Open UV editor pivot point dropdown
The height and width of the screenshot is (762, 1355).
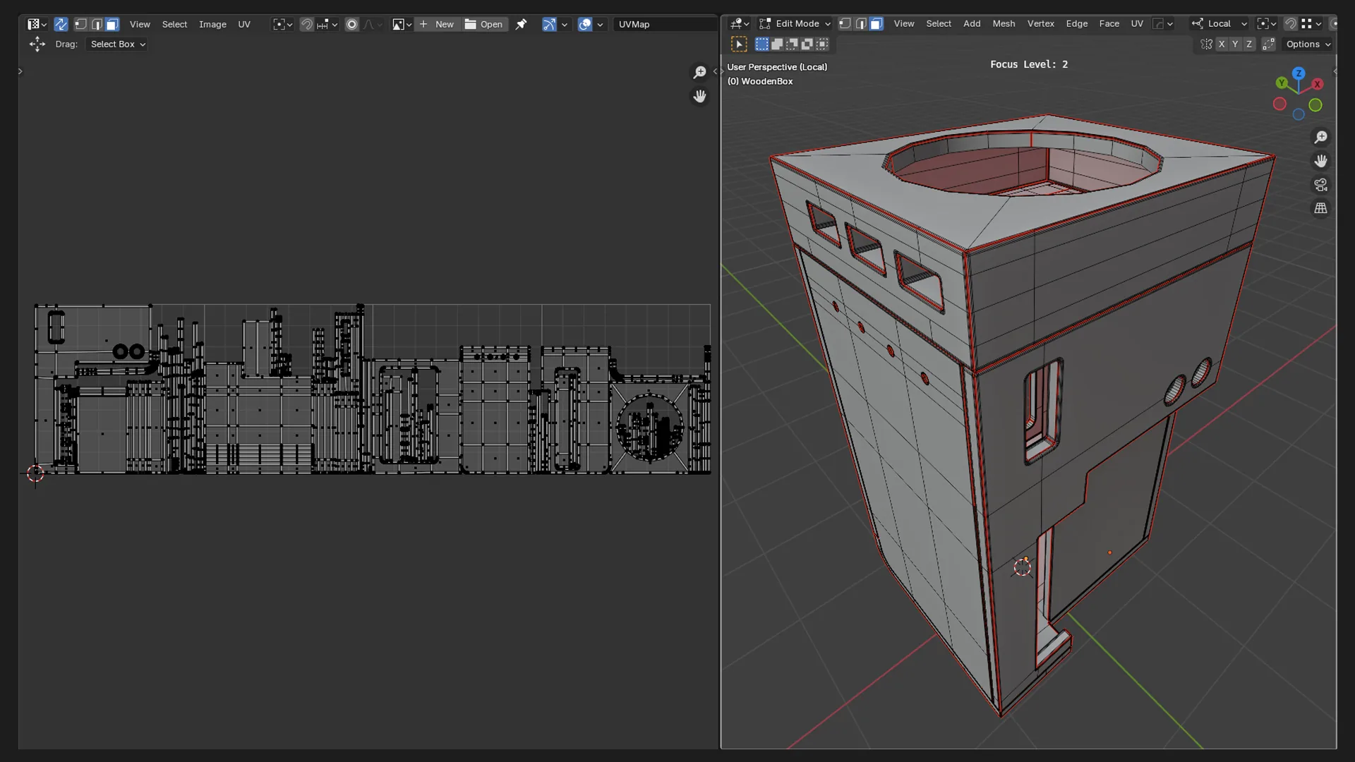coord(282,24)
